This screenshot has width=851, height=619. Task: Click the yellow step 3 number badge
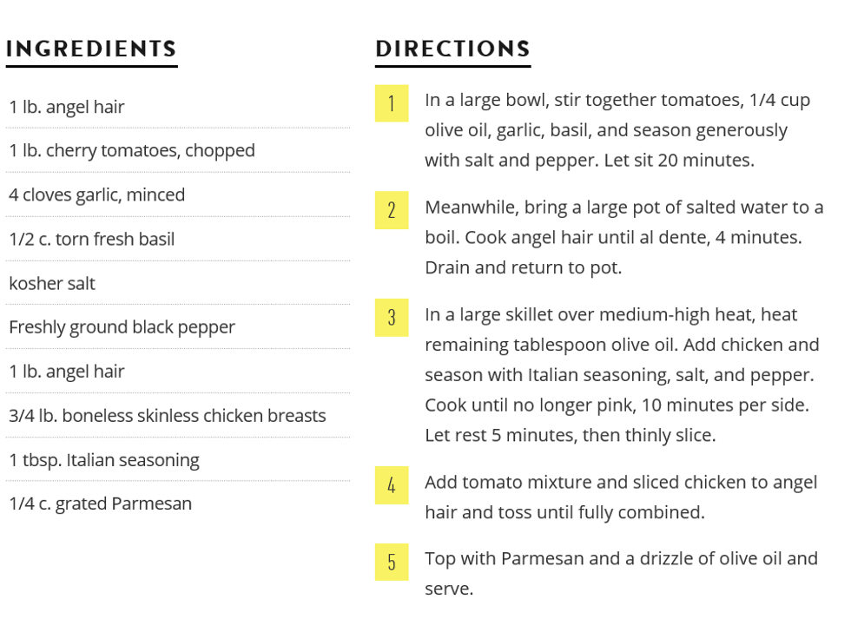point(392,318)
